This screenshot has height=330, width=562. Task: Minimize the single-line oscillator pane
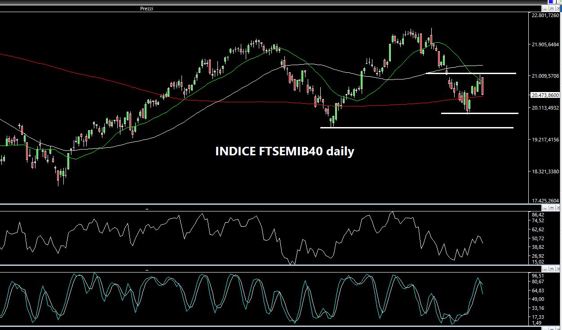[x=545, y=209]
